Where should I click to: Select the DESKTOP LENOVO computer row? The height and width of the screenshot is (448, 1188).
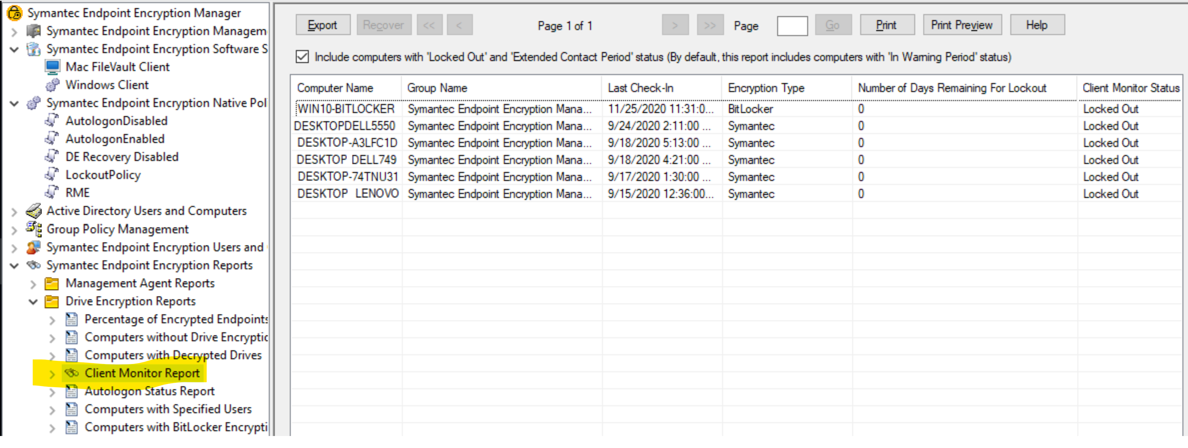tap(737, 194)
